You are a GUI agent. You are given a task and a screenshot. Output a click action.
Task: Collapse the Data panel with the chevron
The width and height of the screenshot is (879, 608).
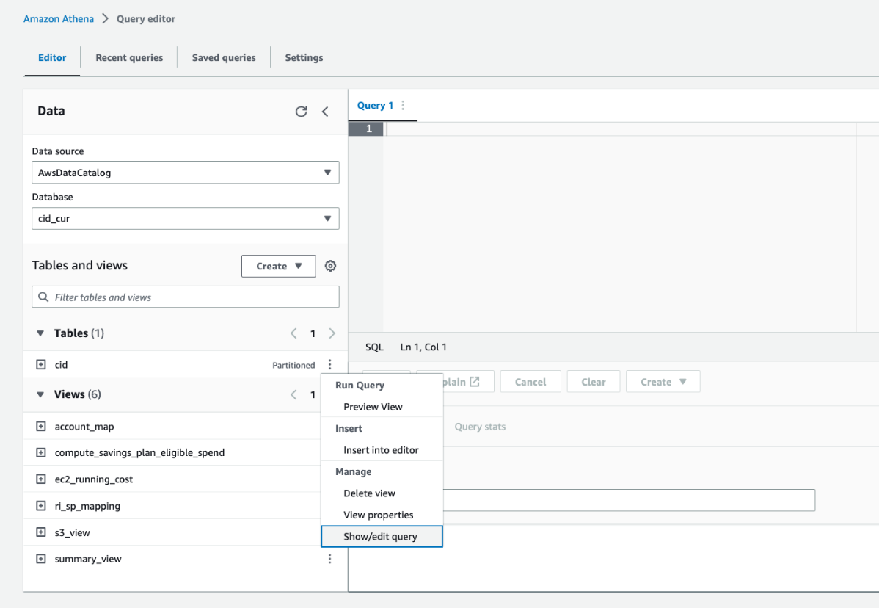tap(325, 111)
